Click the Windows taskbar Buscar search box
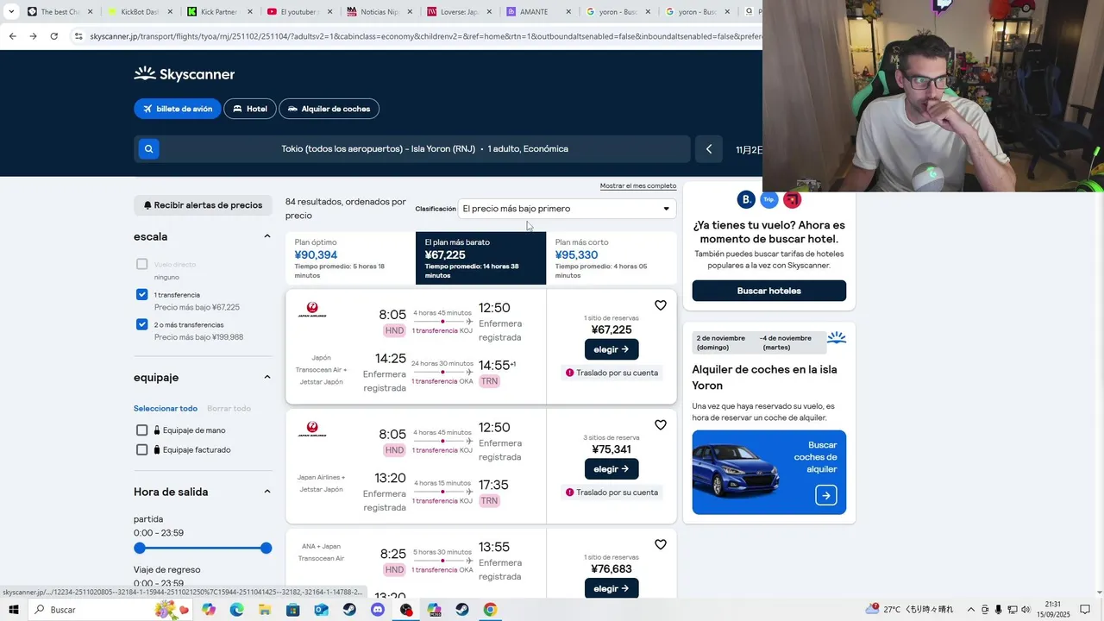The width and height of the screenshot is (1104, 621). pos(110,610)
